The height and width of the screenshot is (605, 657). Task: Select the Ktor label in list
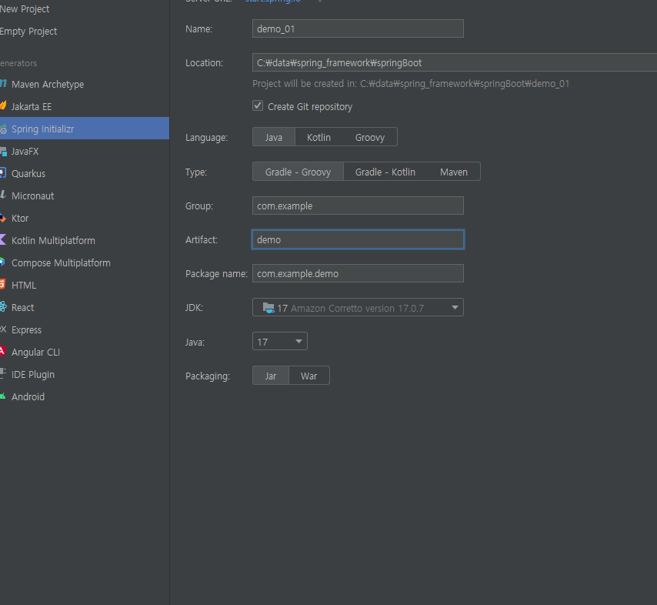click(x=20, y=218)
